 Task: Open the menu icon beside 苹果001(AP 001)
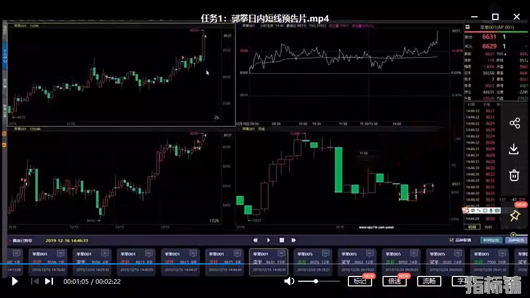coord(468,27)
